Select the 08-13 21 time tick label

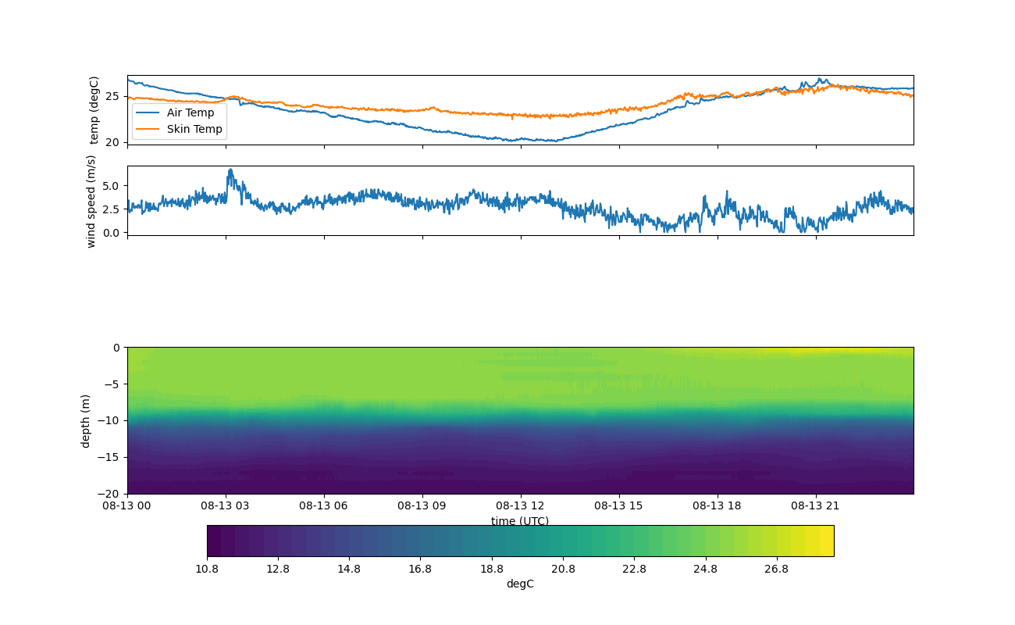816,505
